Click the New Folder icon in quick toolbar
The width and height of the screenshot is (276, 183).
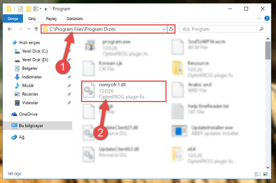[x=28, y=9]
